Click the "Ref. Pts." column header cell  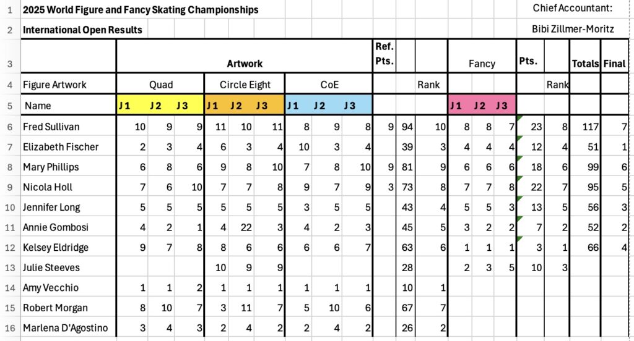pyautogui.click(x=384, y=56)
